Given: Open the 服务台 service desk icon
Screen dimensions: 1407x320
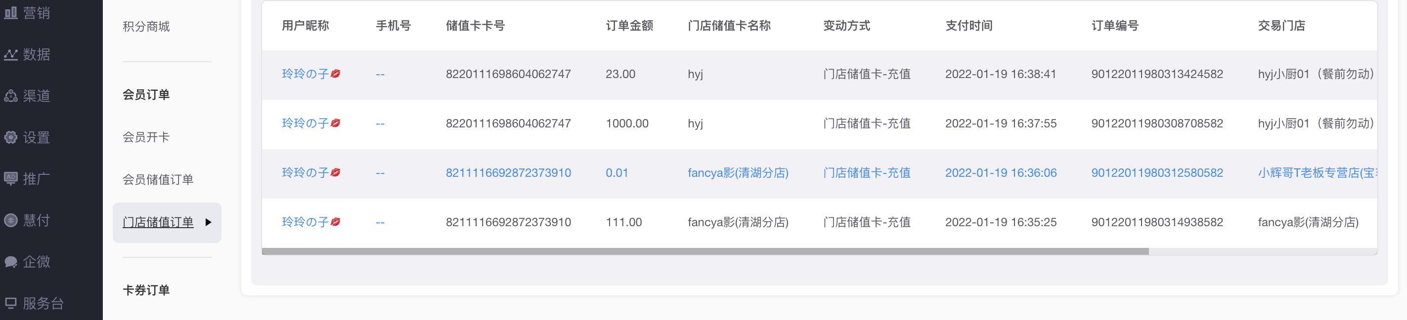Looking at the screenshot, I should [x=11, y=303].
